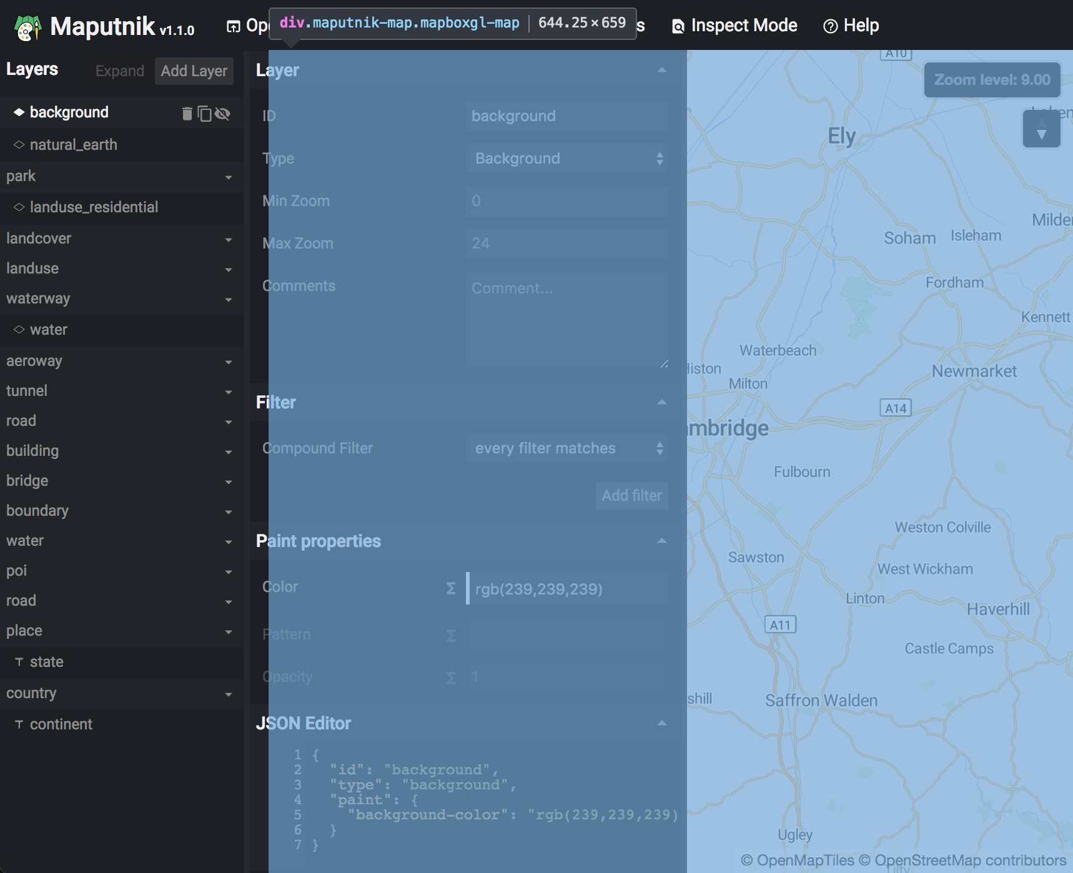Click the Add Layer button
This screenshot has width=1073, height=873.
194,71
